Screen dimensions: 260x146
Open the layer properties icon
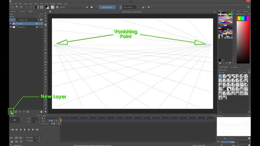[x=28, y=112]
